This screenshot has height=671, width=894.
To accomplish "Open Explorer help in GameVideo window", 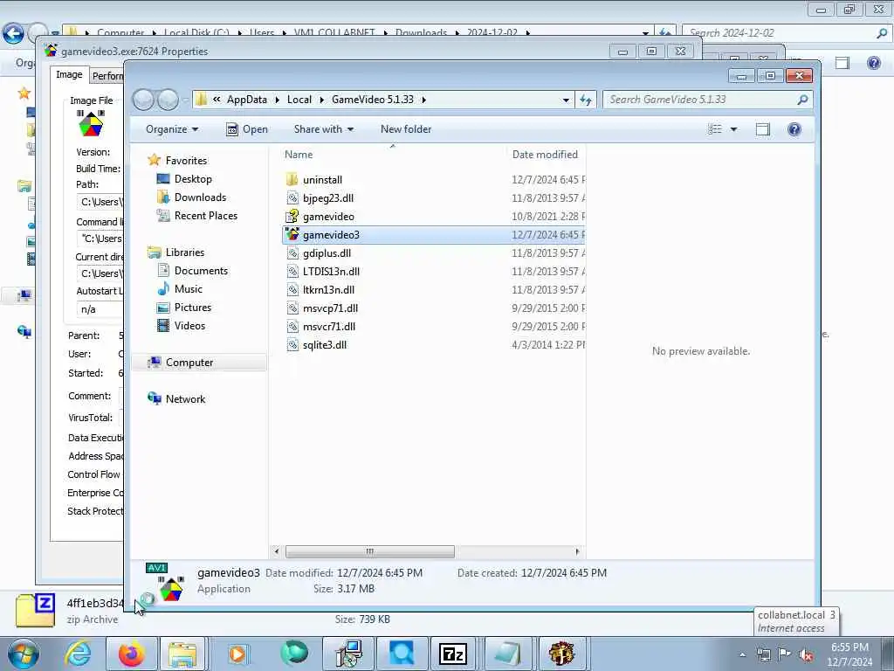I will tap(794, 129).
